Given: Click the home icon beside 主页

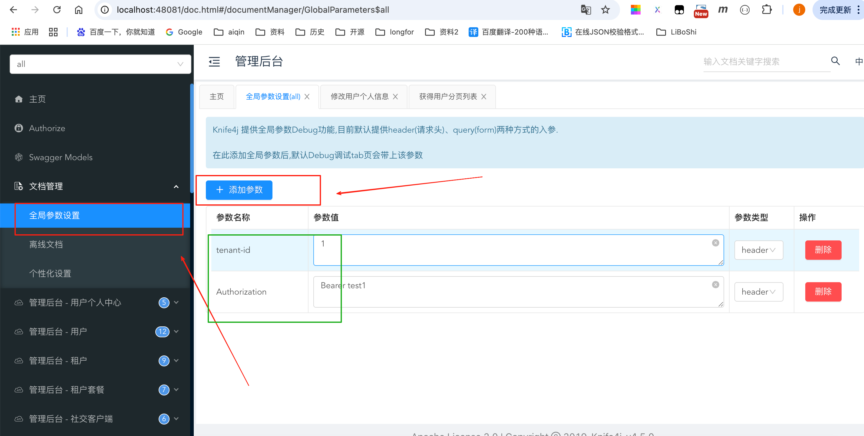Looking at the screenshot, I should point(19,99).
